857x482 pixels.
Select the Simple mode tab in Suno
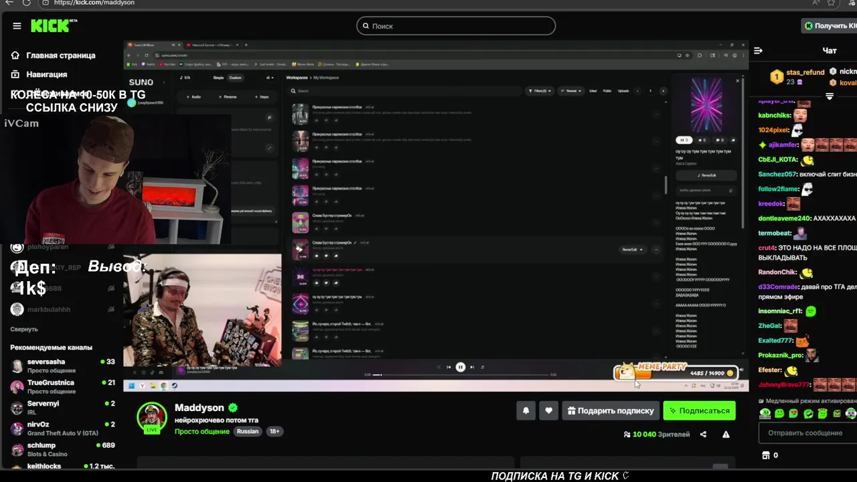click(218, 78)
